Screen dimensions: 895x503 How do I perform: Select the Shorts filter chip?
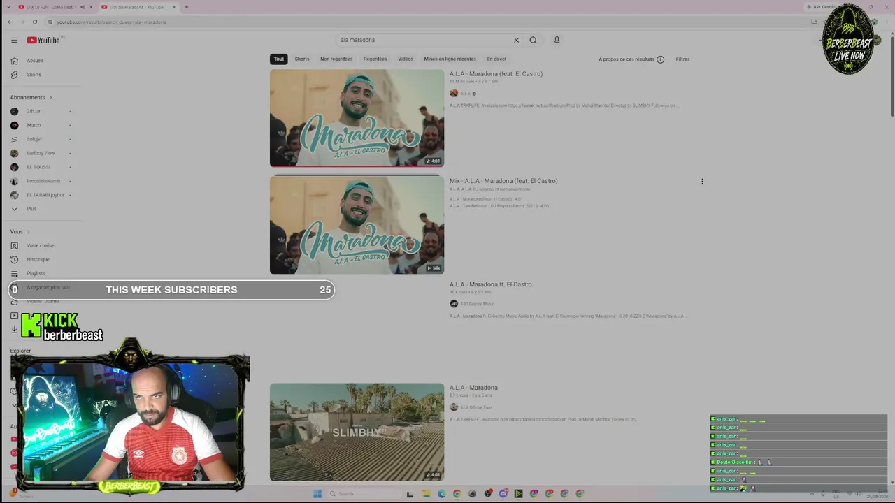click(x=302, y=59)
